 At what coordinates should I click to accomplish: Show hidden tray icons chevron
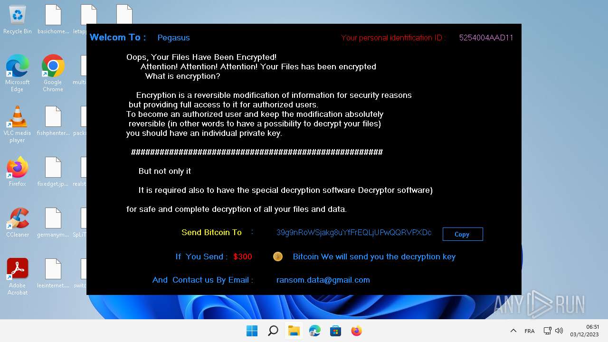pos(513,331)
